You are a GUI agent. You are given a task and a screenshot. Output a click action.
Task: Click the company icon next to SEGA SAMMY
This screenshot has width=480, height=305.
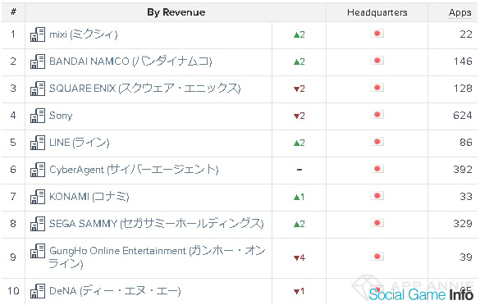[38, 224]
